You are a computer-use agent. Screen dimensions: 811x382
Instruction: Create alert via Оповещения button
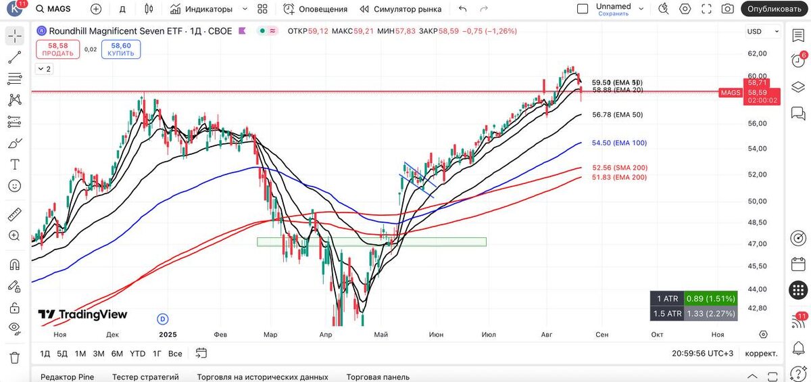[315, 9]
